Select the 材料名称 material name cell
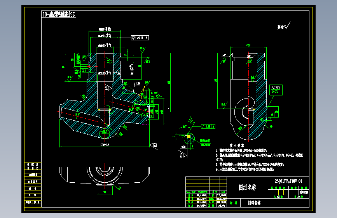The height and width of the screenshot is (218, 337). pos(254,203)
